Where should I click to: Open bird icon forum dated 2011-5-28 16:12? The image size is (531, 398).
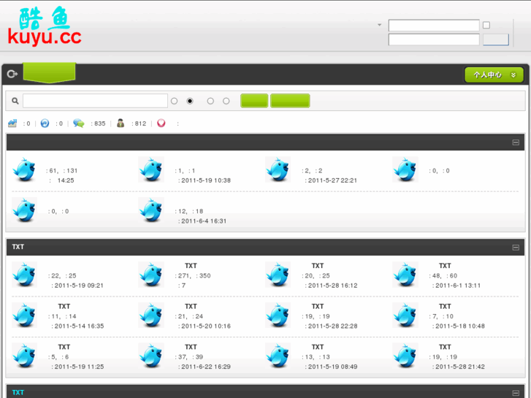[278, 275]
